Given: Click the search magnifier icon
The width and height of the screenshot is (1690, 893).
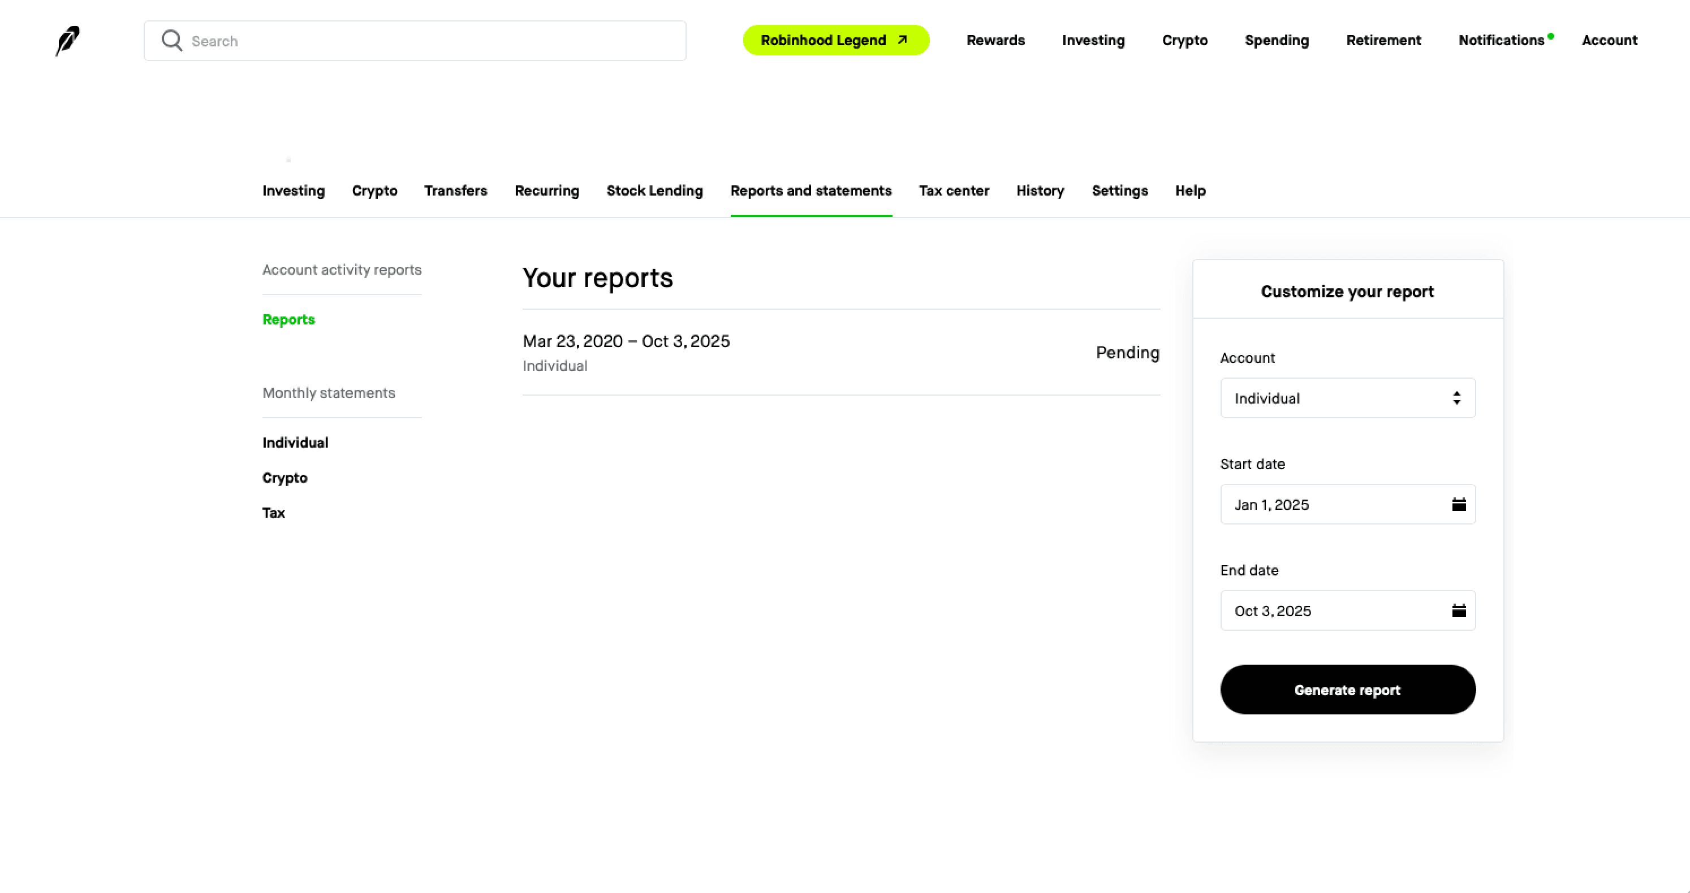Looking at the screenshot, I should tap(172, 41).
